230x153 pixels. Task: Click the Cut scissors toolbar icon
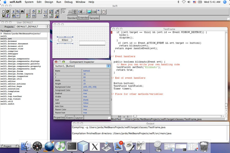click(x=13, y=11)
